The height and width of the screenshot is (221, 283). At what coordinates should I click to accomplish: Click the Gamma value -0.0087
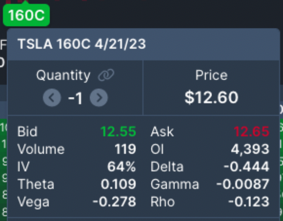243,184
